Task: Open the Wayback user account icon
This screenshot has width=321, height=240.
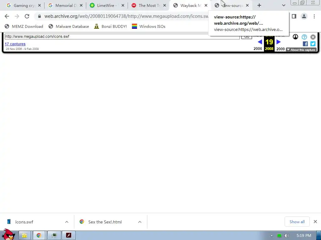Action: pos(295,37)
